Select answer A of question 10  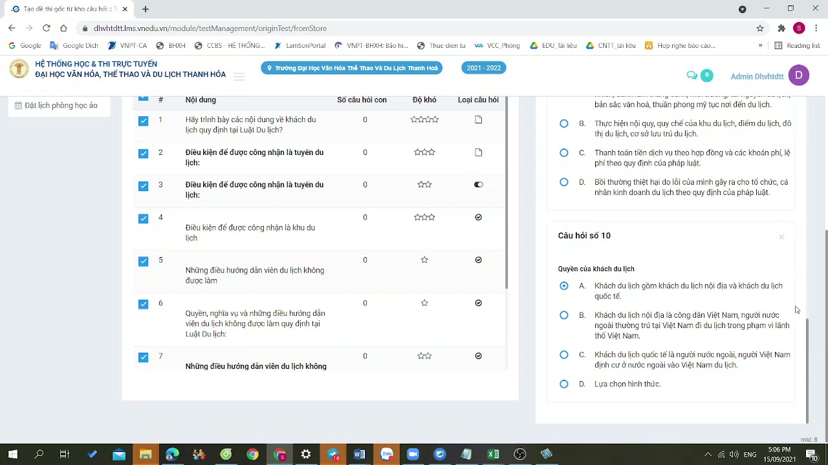click(564, 285)
